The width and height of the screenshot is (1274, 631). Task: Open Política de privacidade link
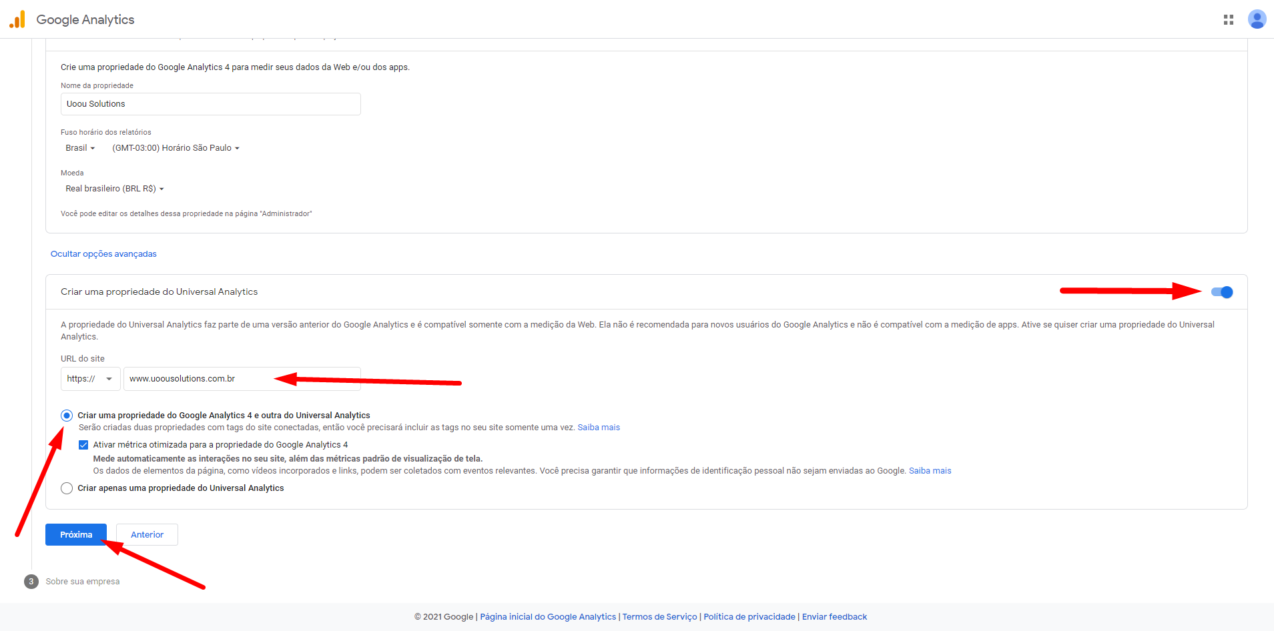point(749,617)
